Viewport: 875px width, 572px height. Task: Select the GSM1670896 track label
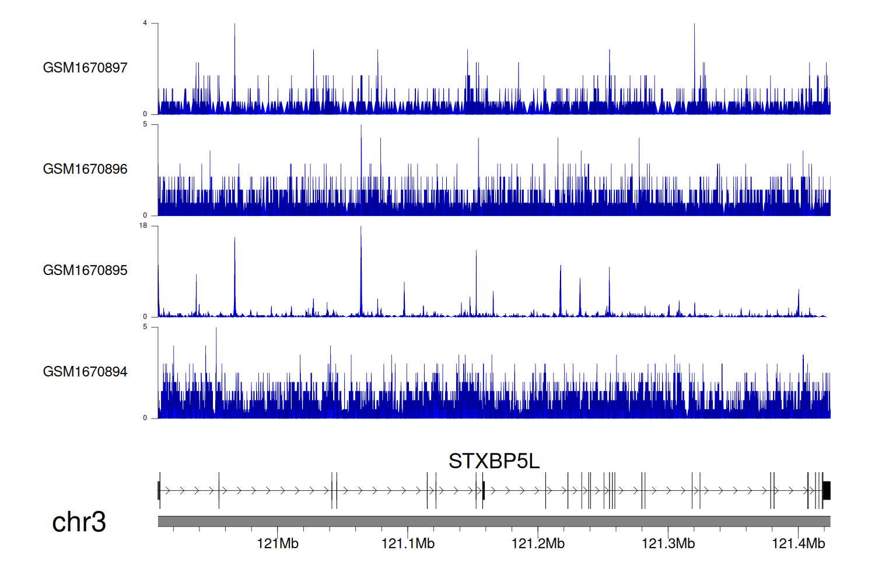85,169
